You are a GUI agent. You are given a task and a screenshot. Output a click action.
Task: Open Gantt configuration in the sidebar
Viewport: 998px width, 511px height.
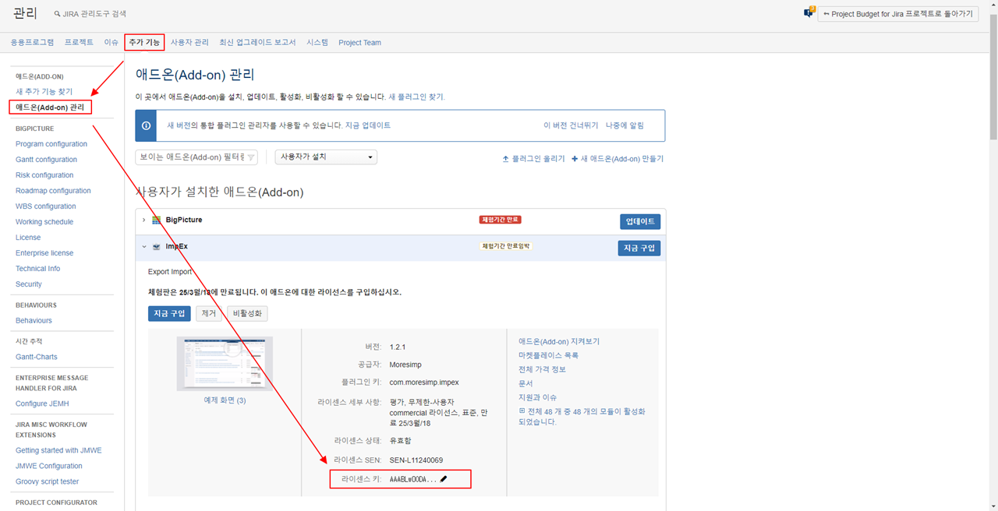click(46, 160)
